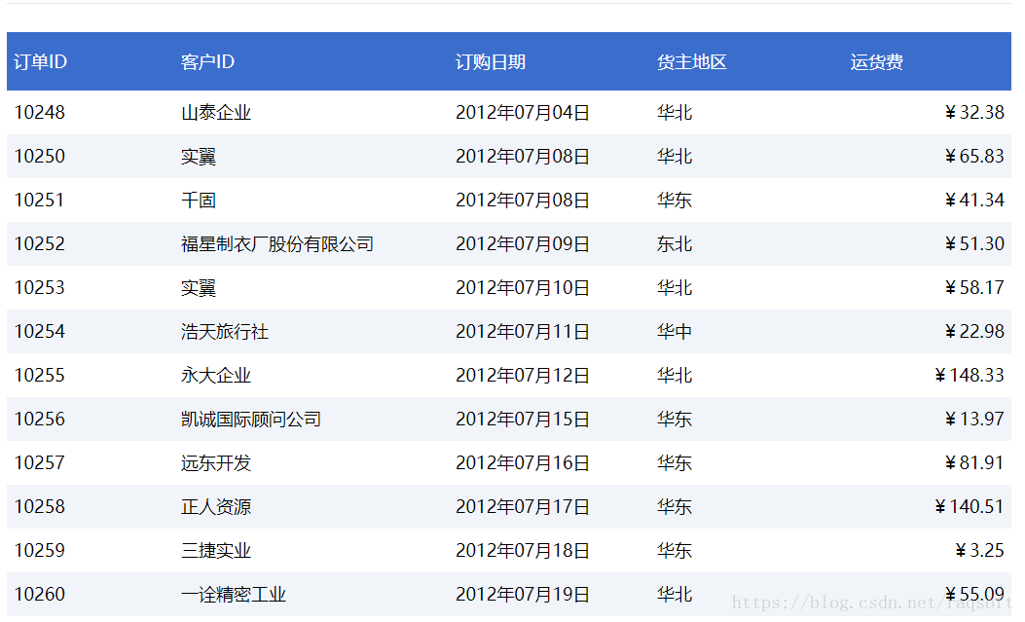Select date cell 2012年07月19日
Screen dimensions: 1025x622
[x=523, y=594]
